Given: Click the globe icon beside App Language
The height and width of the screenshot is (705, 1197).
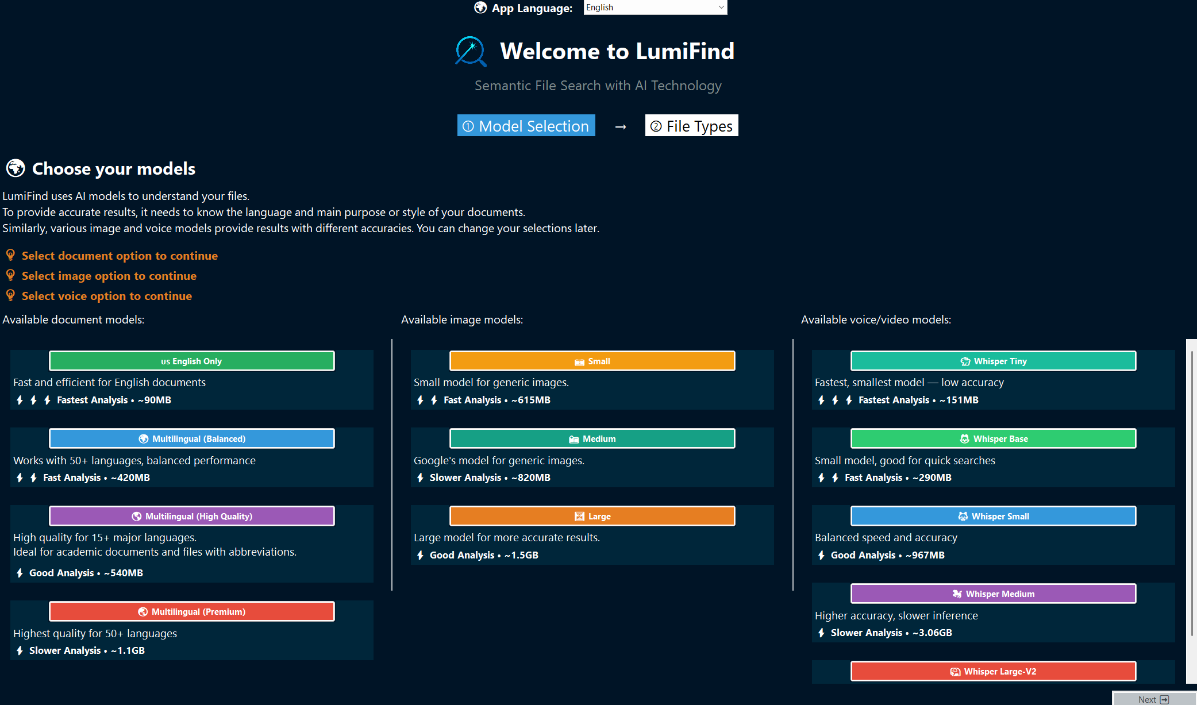Looking at the screenshot, I should [480, 8].
